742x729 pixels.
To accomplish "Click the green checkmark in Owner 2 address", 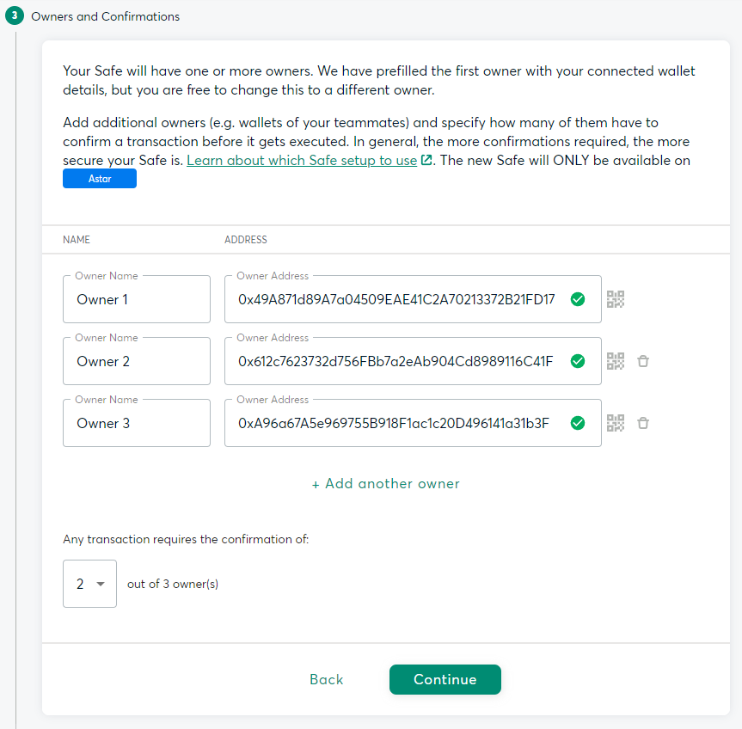I will coord(578,361).
